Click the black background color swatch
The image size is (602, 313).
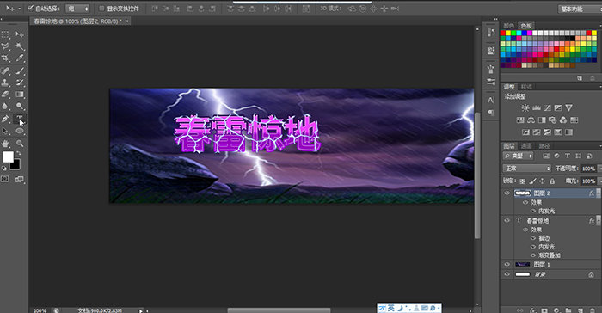click(x=15, y=165)
